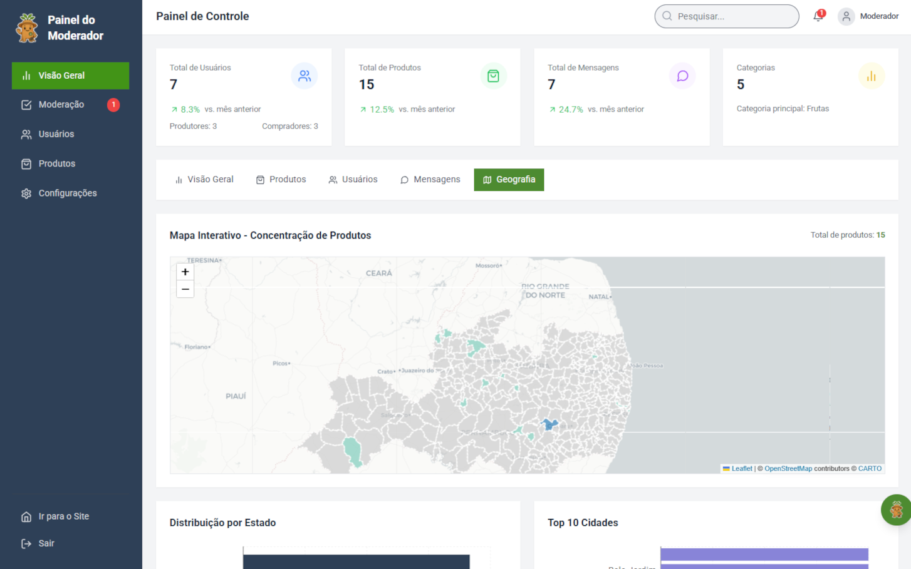Click the blue highlighted map region
This screenshot has width=911, height=569.
tap(549, 425)
